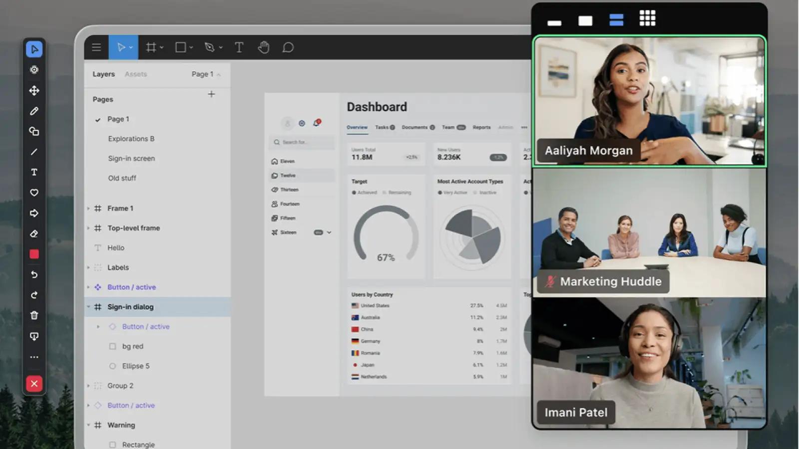Select the Text tool in Figma toolbar

tap(239, 47)
